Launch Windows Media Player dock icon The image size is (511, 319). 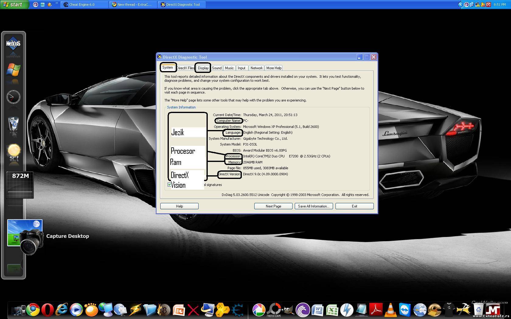tap(76, 310)
